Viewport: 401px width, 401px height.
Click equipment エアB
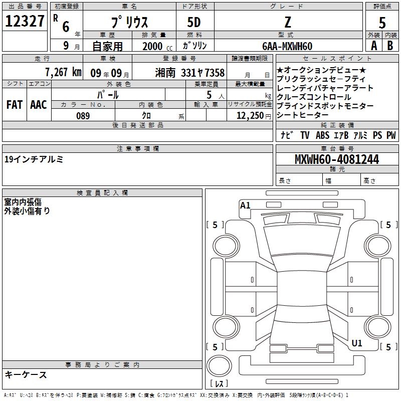pos(341,135)
